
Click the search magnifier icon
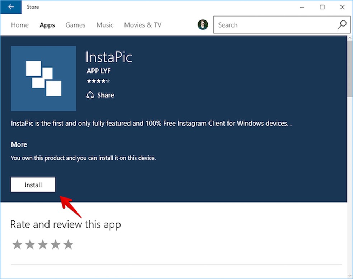tap(341, 25)
